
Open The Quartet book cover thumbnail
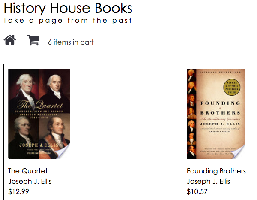(x=39, y=113)
